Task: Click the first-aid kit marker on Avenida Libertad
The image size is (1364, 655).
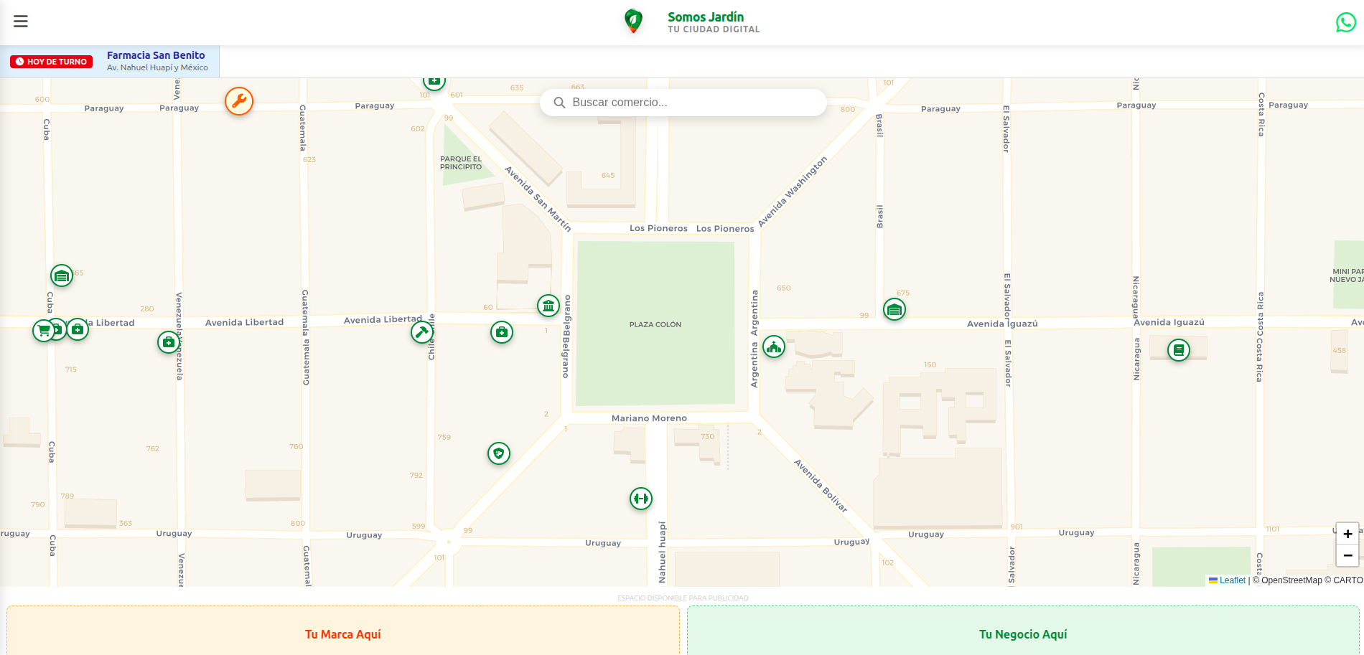Action: 78,329
